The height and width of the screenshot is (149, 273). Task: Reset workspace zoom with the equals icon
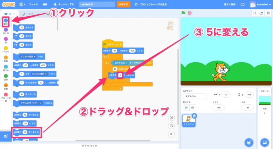click(172, 133)
